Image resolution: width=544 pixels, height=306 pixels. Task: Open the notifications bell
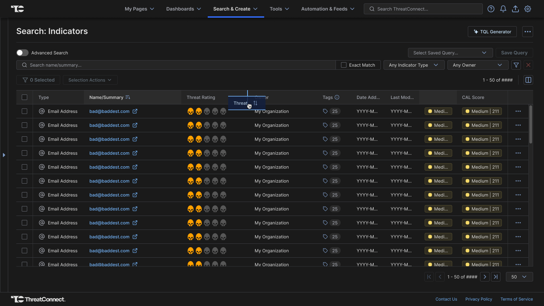coord(503,9)
